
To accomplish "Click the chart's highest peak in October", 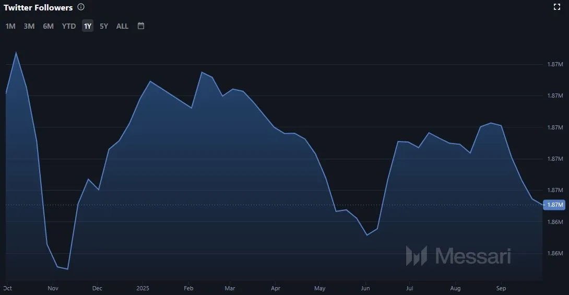I will 16,52.
